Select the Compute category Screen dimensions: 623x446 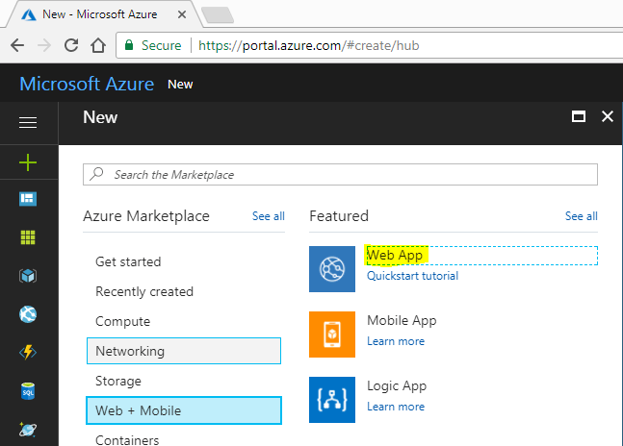tap(123, 321)
